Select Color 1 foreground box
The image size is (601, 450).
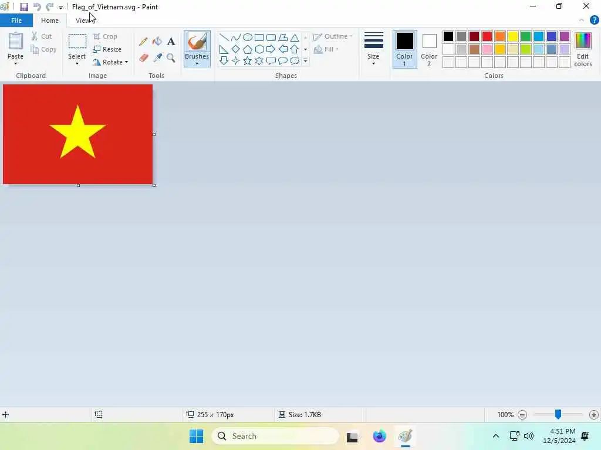tap(405, 49)
